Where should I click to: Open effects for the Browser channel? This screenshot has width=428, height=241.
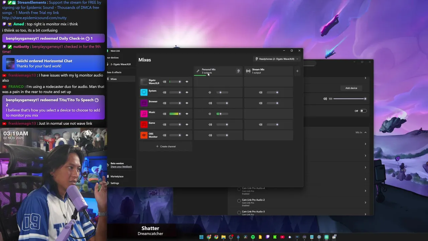coord(187,103)
